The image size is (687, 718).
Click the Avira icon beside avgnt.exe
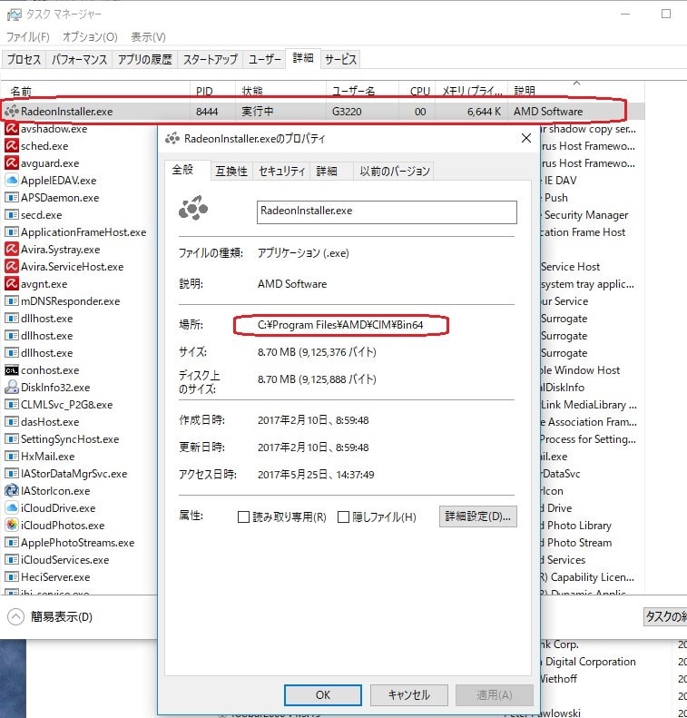coord(12,284)
